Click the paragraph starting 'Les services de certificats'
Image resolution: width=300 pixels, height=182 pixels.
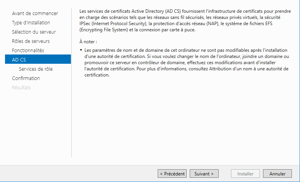185,20
